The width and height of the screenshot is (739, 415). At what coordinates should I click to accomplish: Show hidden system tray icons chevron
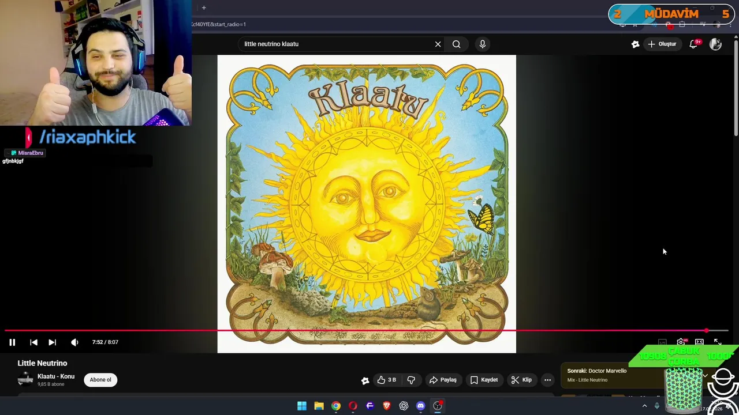pos(644,406)
